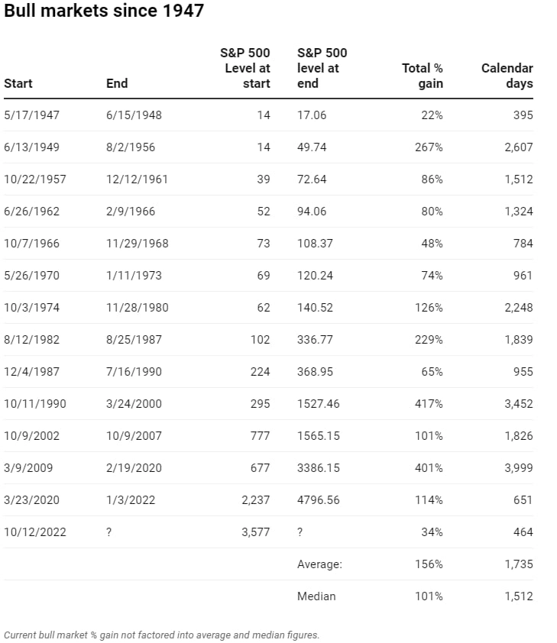
Task: Click the 3,452 calendar days value
Action: [x=518, y=403]
